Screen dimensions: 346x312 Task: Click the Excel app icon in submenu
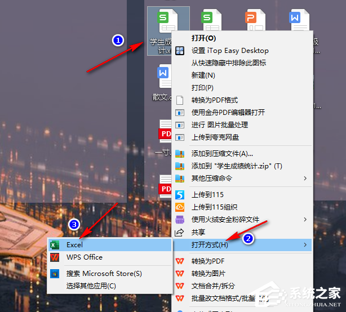[55, 245]
